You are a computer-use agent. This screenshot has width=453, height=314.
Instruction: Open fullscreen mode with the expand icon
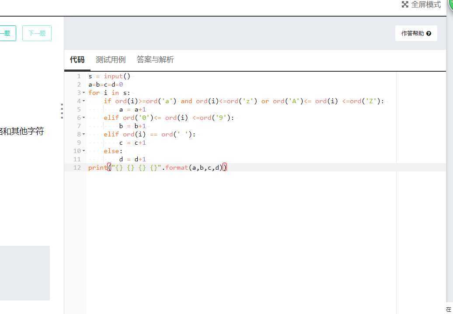point(405,4)
